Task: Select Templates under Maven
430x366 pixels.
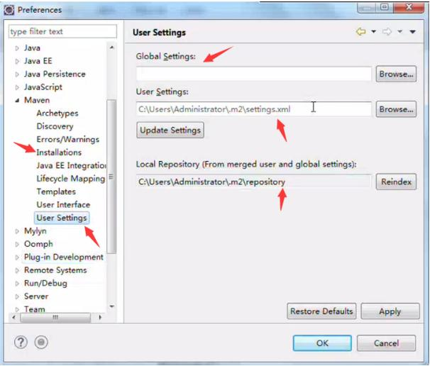Action: point(56,192)
